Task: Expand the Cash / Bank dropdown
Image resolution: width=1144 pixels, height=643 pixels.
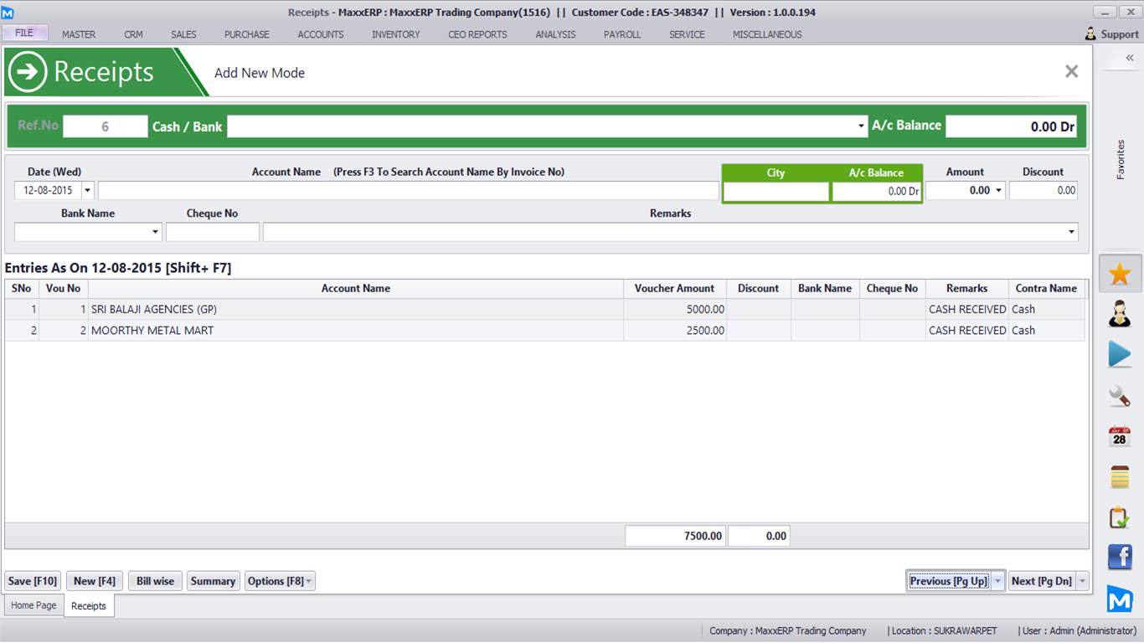Action: click(x=861, y=126)
